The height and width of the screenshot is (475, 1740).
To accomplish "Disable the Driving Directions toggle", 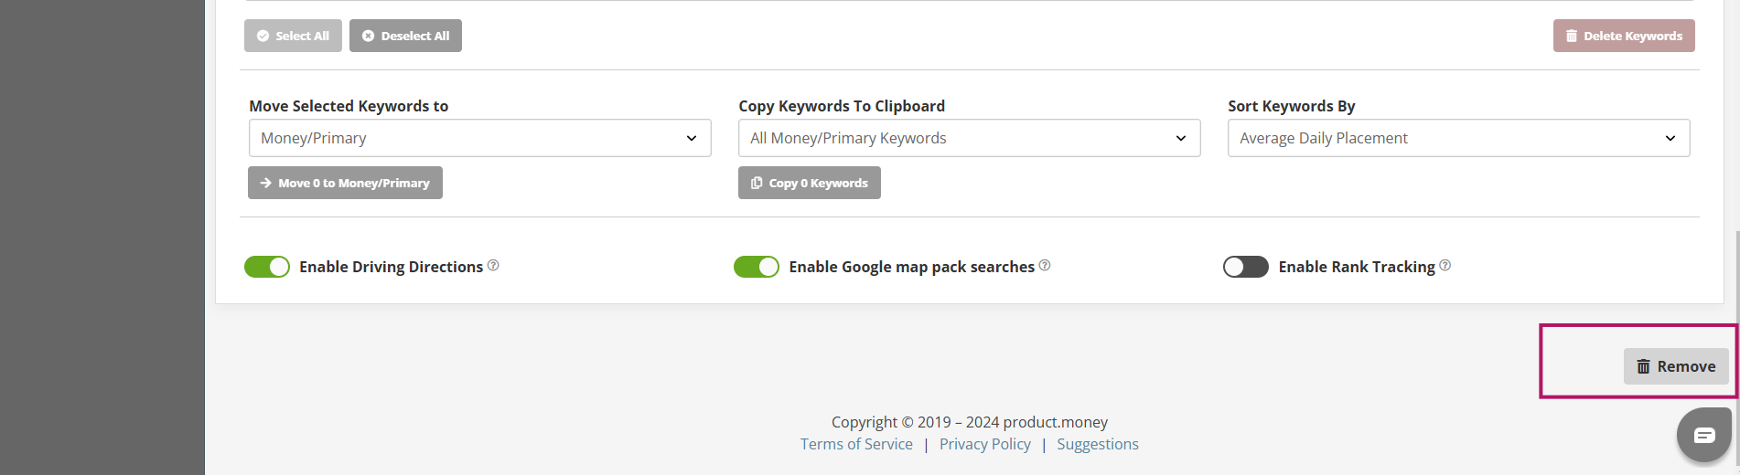I will [x=267, y=267].
